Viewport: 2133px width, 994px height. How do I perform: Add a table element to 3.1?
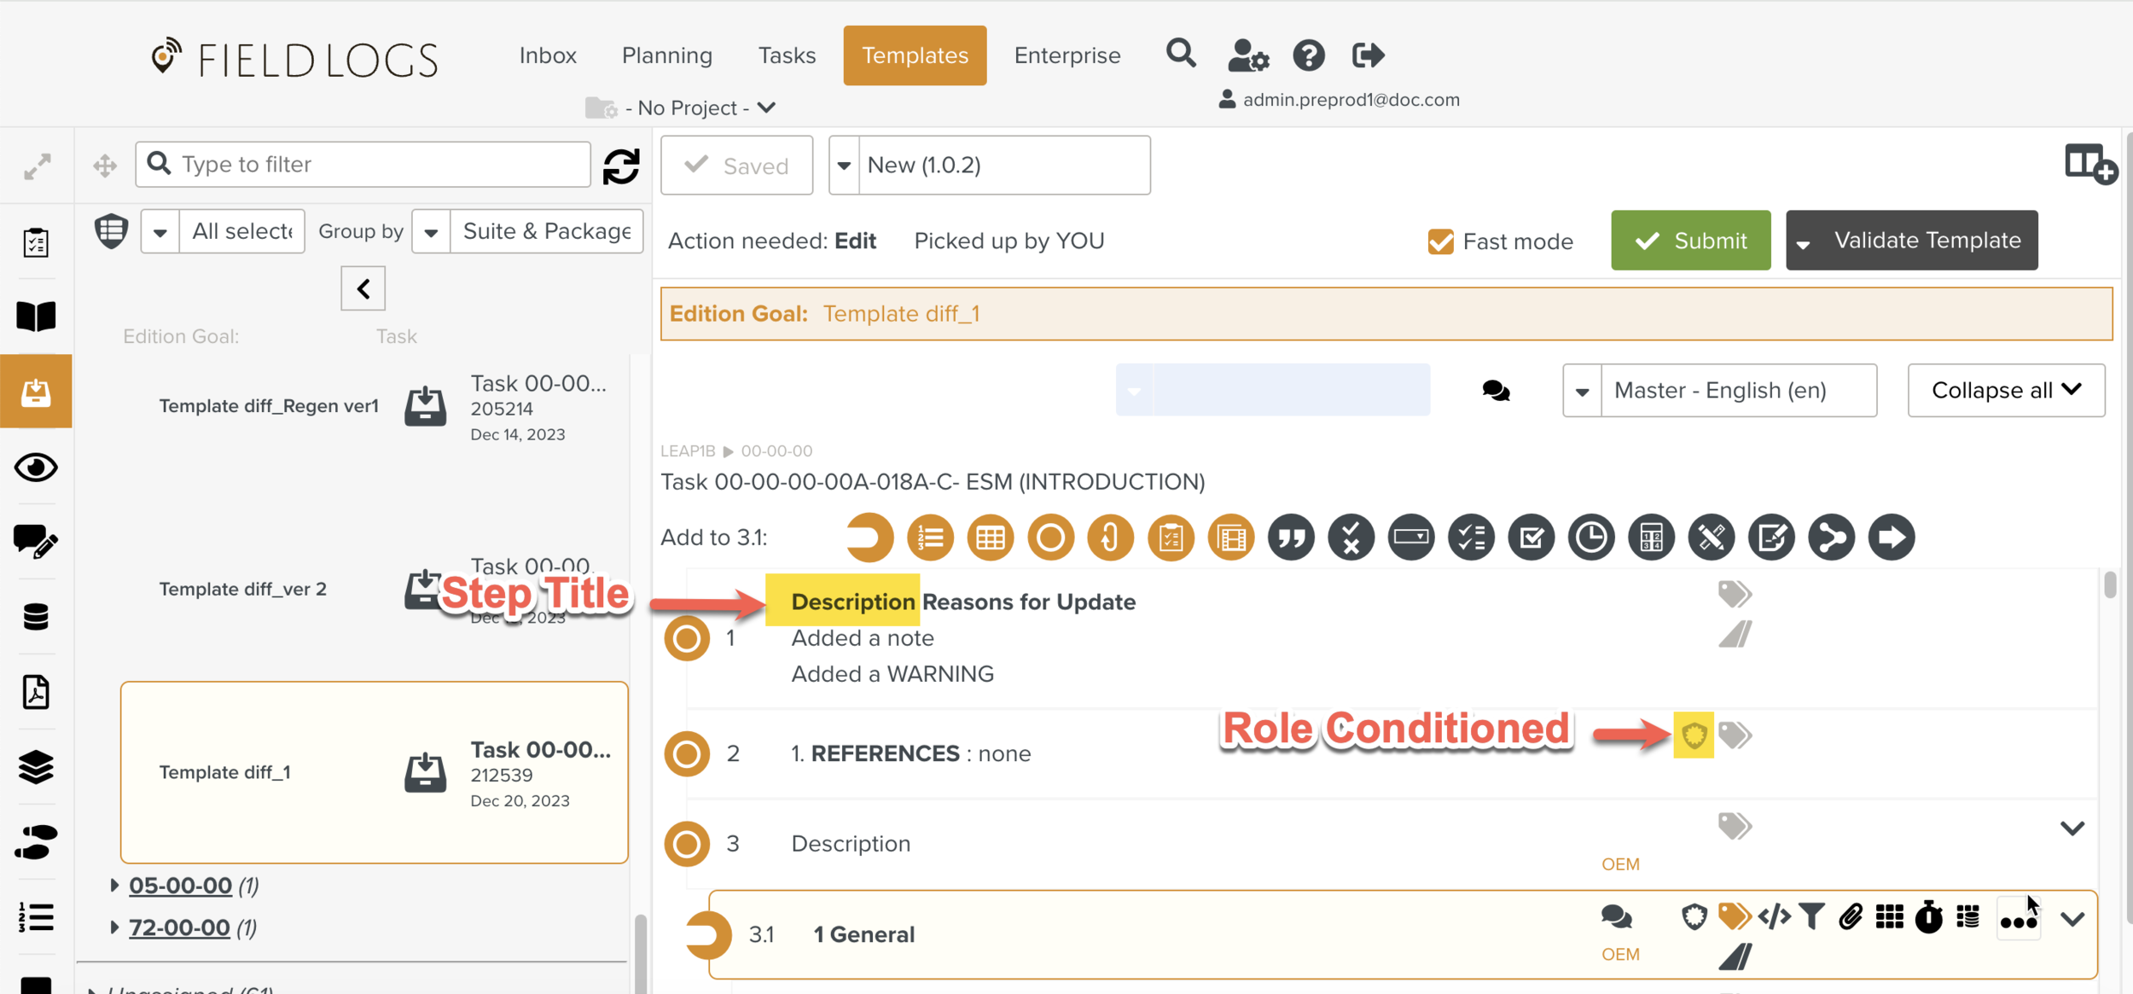pyautogui.click(x=990, y=538)
